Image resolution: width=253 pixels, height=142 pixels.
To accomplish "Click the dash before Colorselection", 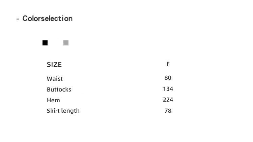I will (18, 19).
